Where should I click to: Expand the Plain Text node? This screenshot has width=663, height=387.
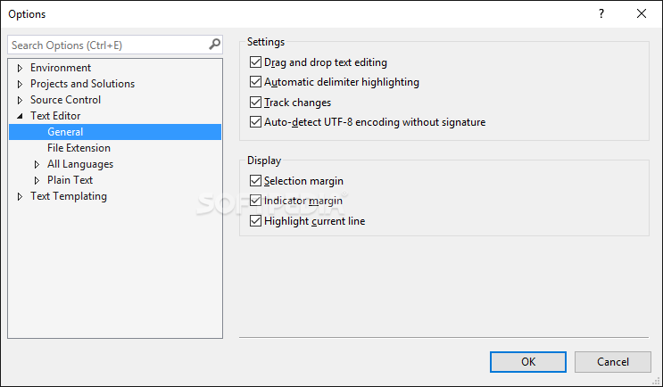(x=37, y=180)
